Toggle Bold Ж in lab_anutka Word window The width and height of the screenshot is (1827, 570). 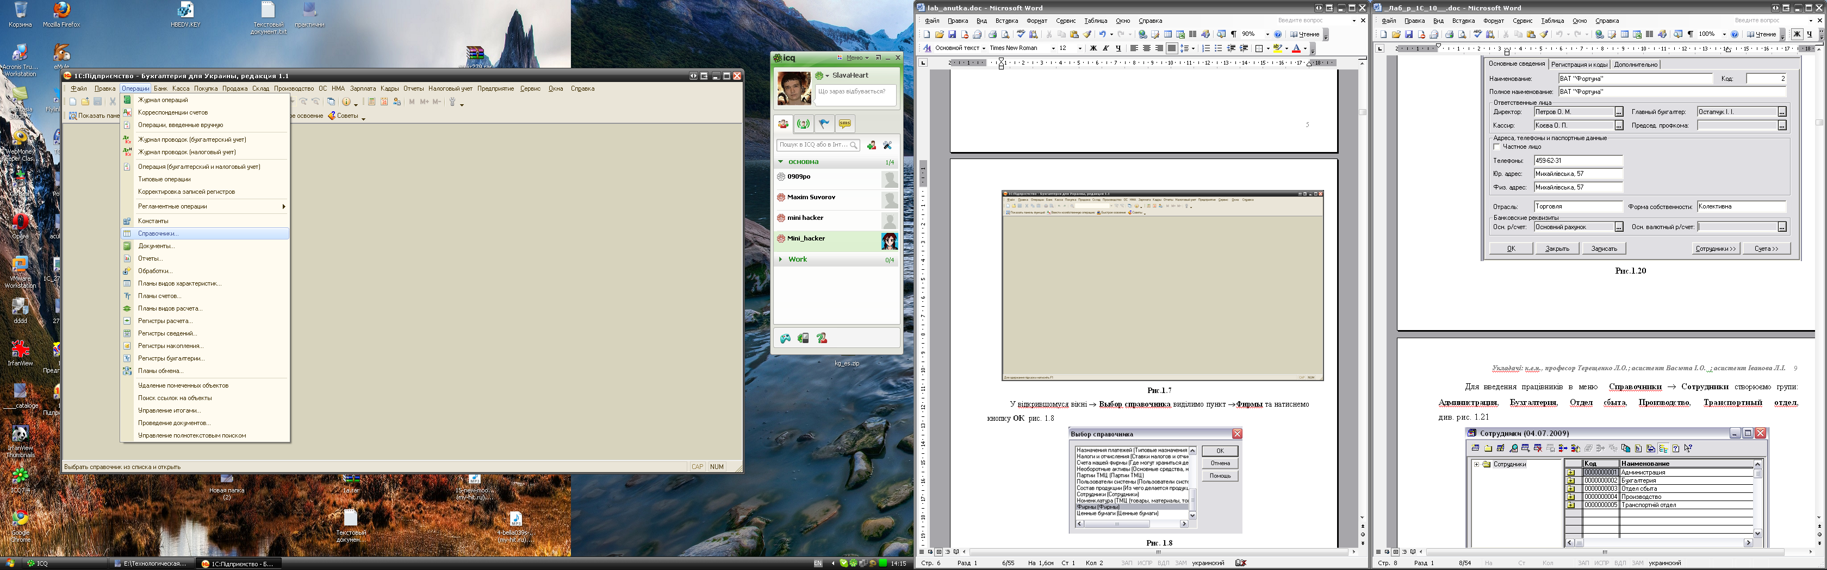coord(1093,48)
